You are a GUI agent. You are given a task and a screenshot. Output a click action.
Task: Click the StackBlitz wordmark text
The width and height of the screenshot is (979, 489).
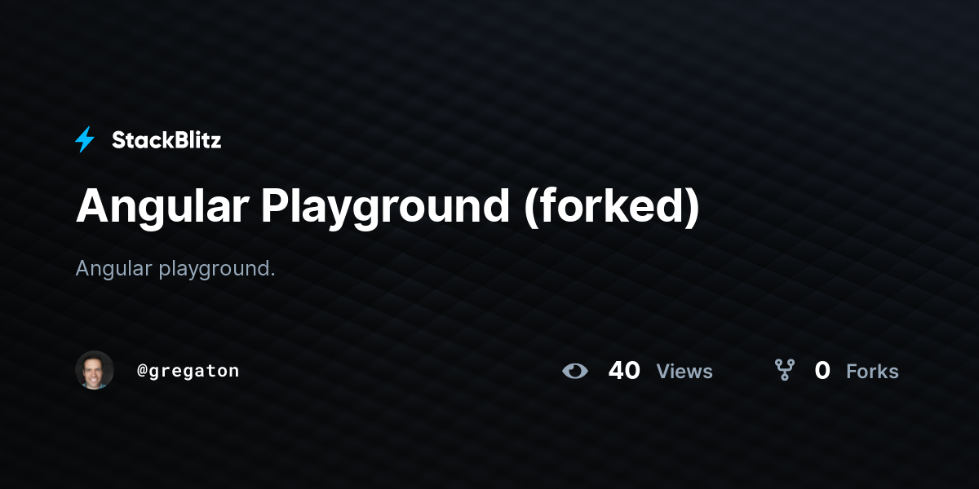(x=166, y=140)
